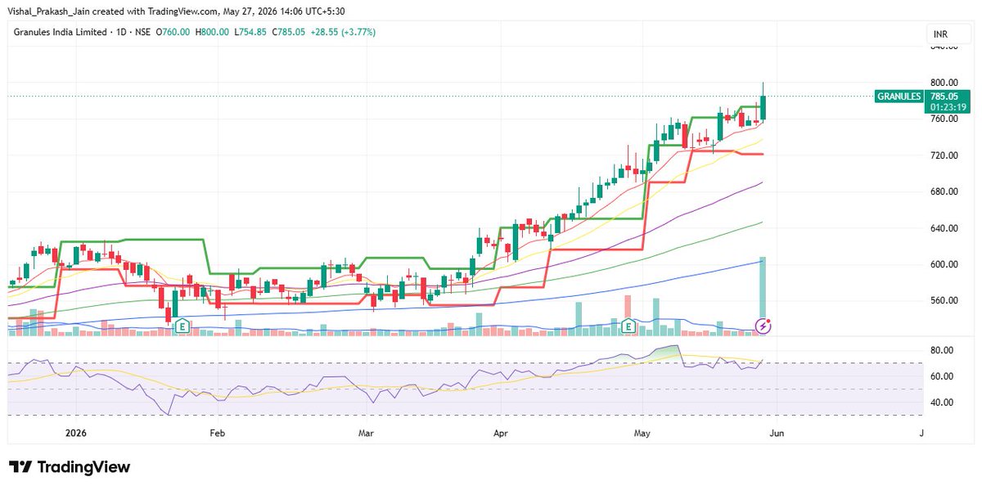
Task: Click the 800.00 price axis label
Action: 944,83
